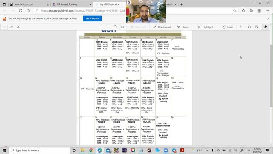Click the PDF page number field

point(4,27)
